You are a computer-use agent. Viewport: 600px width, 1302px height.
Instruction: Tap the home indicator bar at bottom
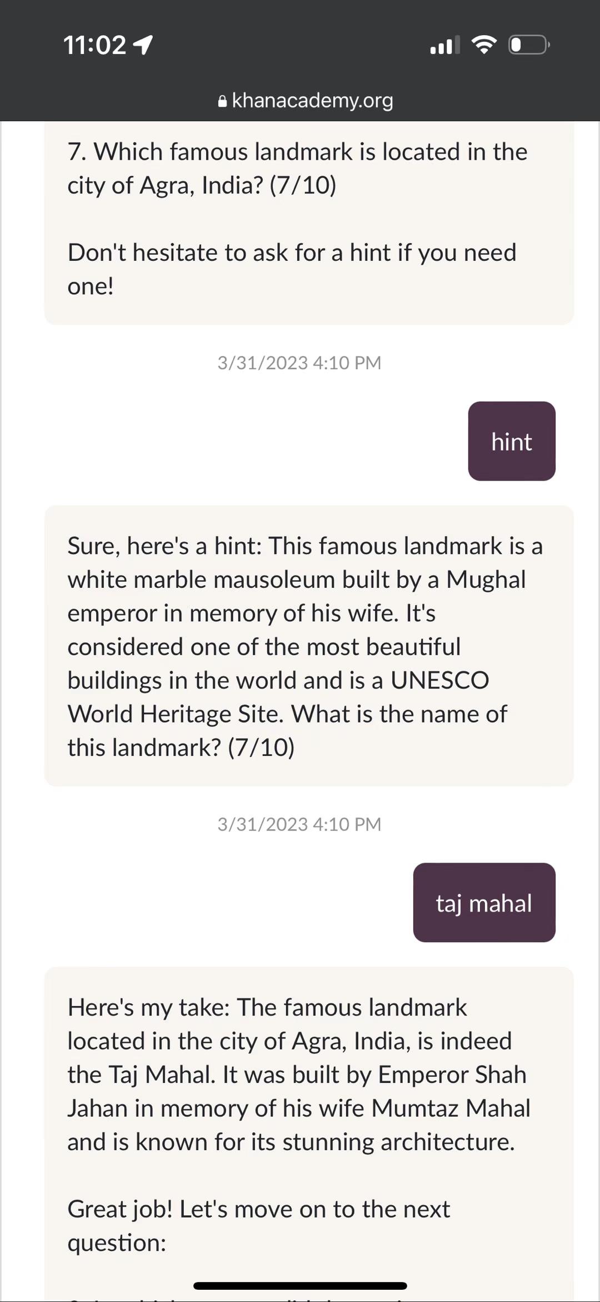click(300, 1285)
